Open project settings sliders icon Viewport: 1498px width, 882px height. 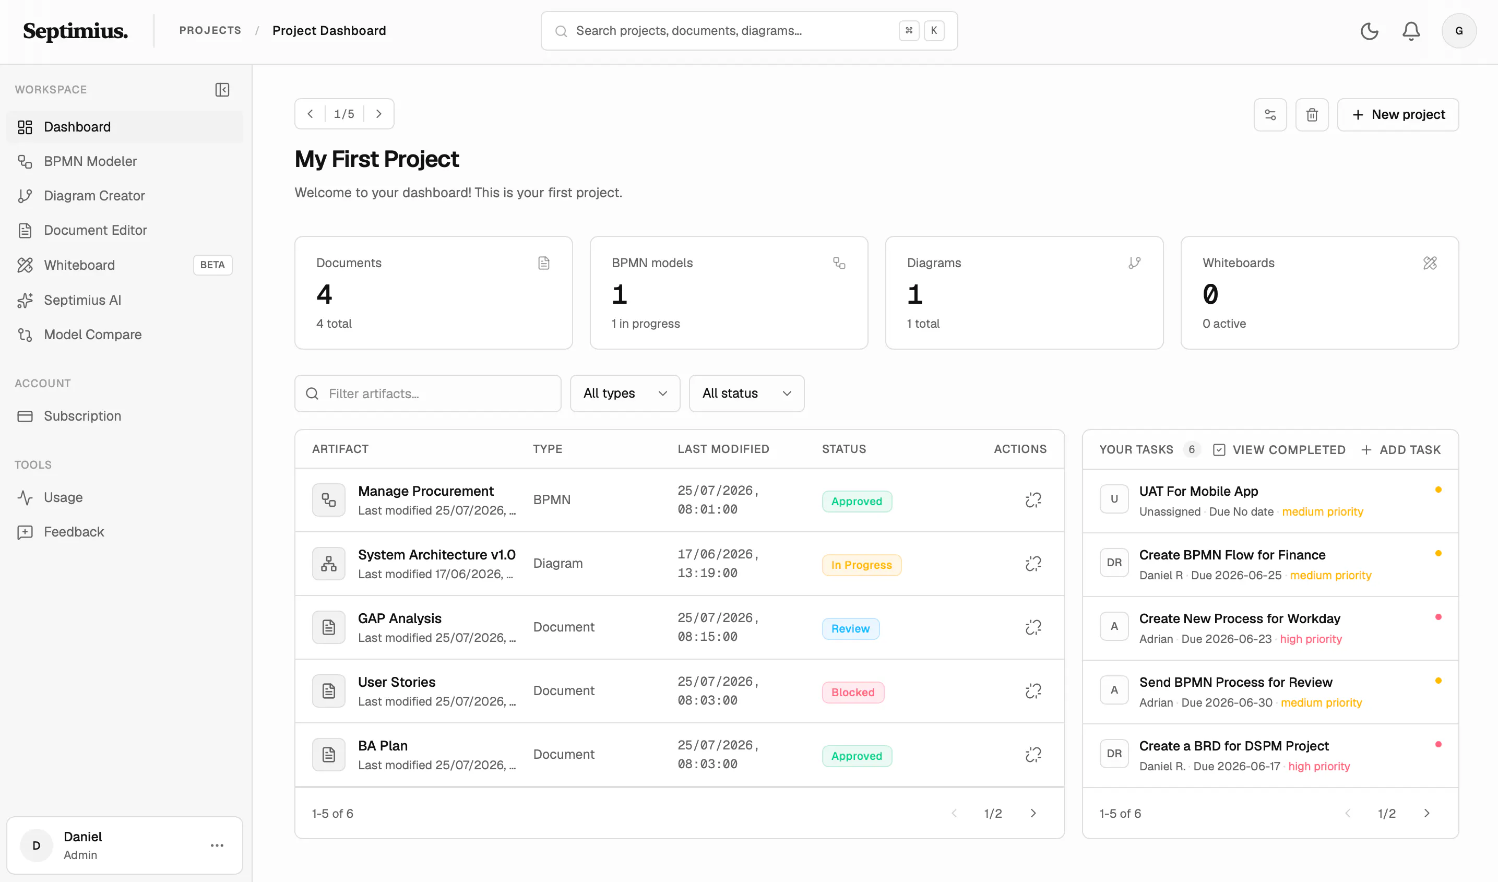click(x=1270, y=115)
